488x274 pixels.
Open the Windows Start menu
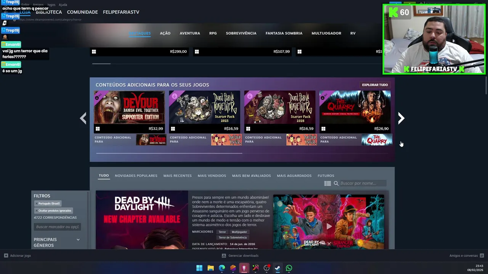click(x=199, y=268)
